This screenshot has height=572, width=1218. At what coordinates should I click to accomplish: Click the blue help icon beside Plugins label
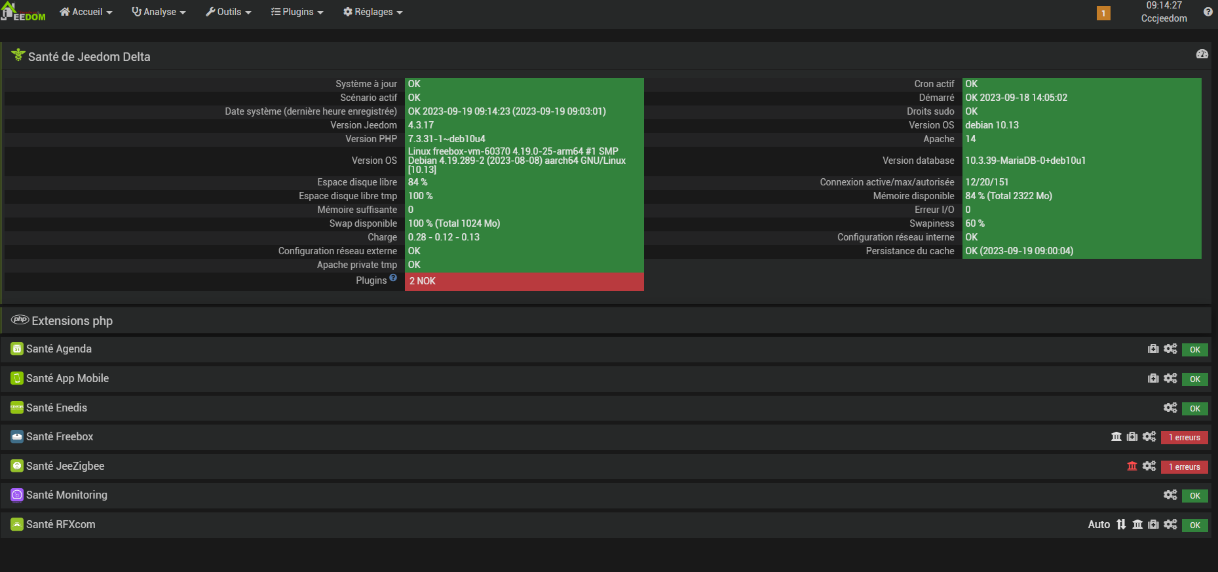pyautogui.click(x=393, y=278)
